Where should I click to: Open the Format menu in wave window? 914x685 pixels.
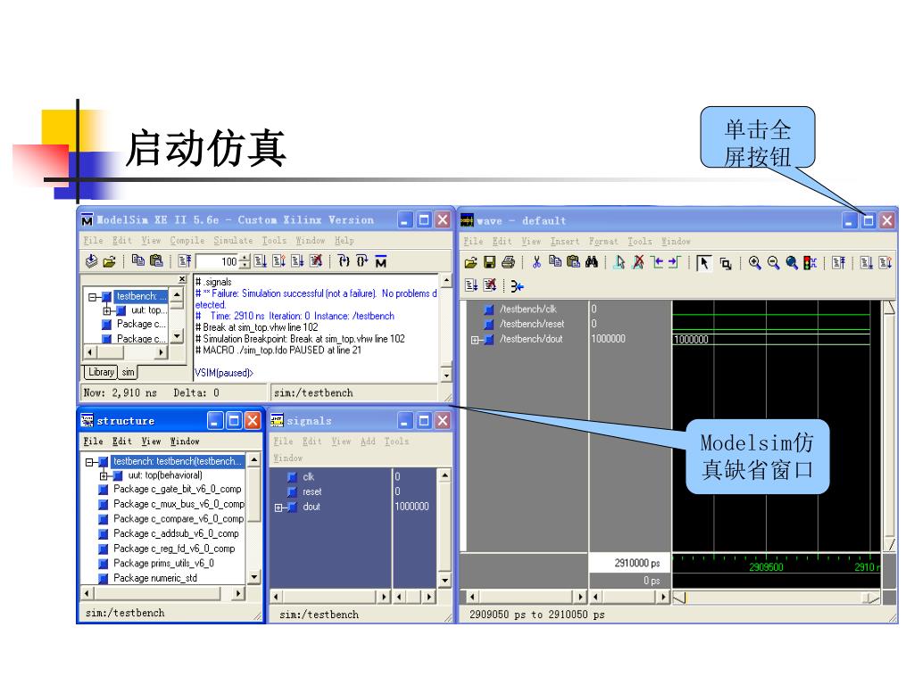click(x=603, y=241)
